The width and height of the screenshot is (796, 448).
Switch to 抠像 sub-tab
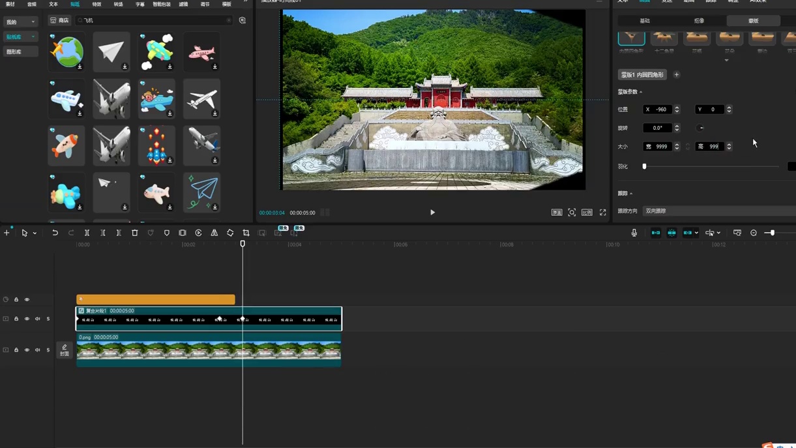pos(699,21)
